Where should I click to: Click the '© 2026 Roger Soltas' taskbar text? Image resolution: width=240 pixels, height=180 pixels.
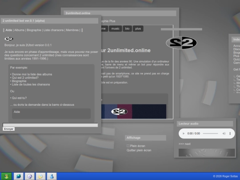point(225,176)
